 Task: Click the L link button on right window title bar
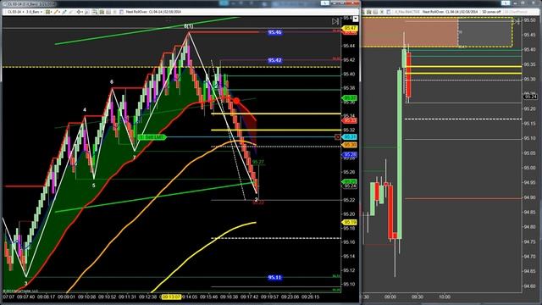tap(506, 3)
